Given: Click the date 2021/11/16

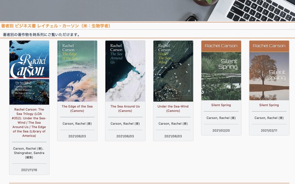Looking at the screenshot, I should 29,170.
